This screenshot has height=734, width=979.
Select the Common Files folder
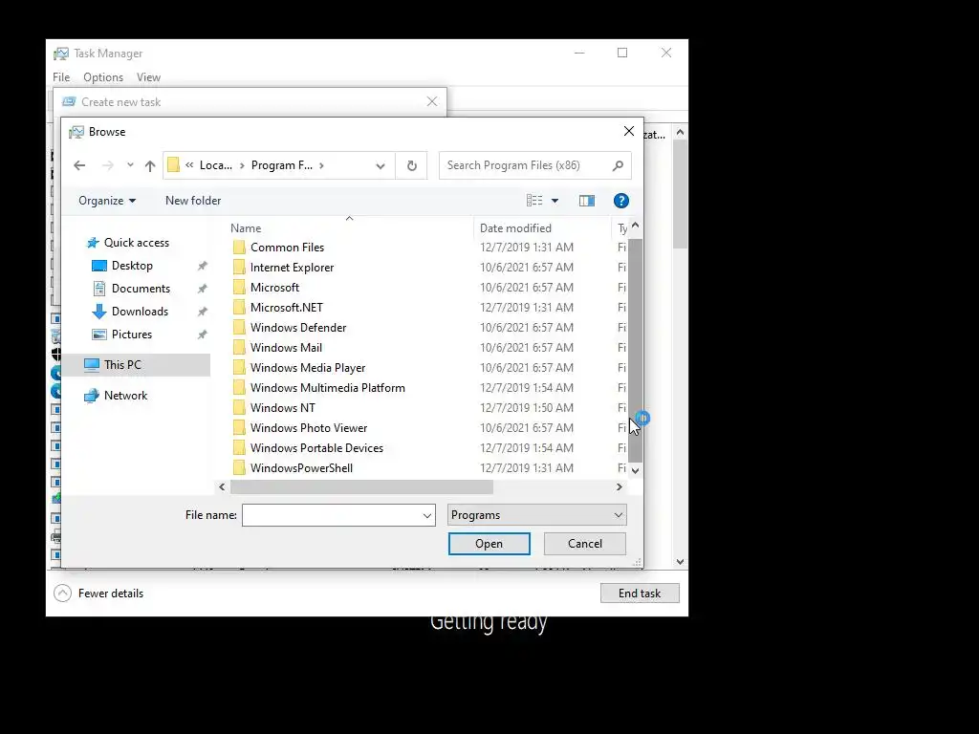(287, 248)
